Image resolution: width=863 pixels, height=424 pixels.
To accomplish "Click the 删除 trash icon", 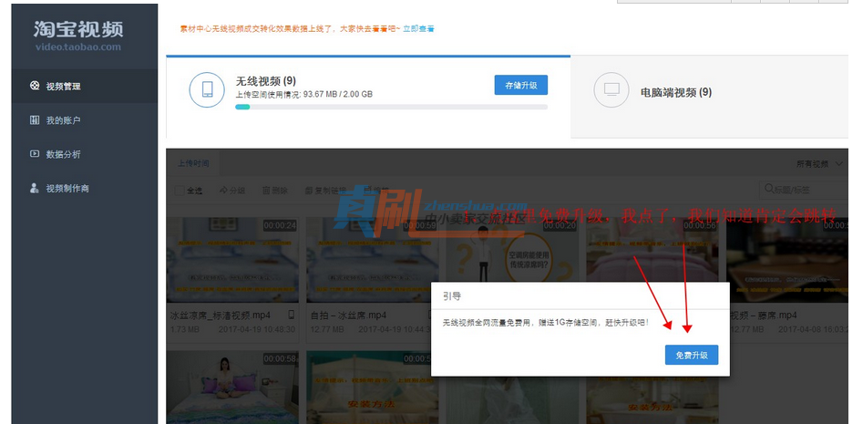I will 266,190.
